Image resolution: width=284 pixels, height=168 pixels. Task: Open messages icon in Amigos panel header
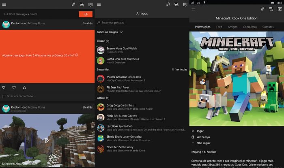pyautogui.click(x=185, y=4)
